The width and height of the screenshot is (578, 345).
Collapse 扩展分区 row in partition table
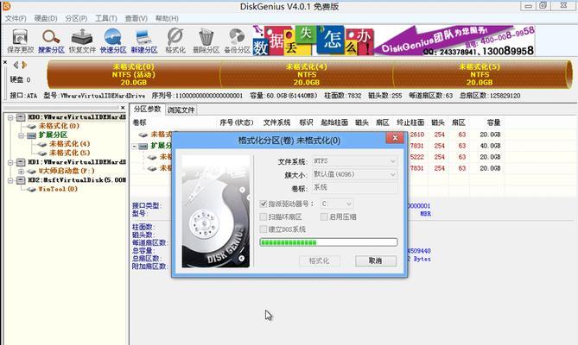click(135, 146)
